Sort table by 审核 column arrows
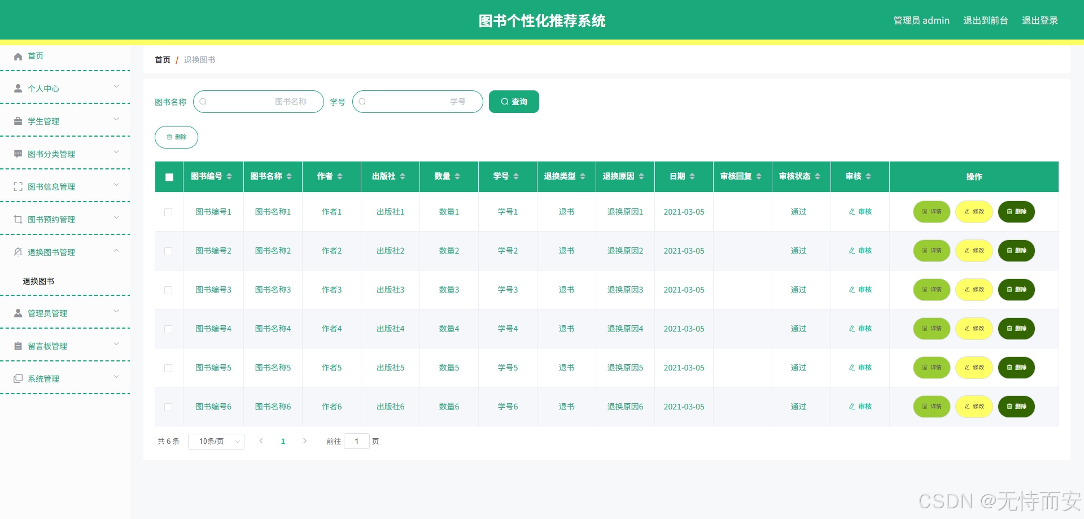The width and height of the screenshot is (1084, 519). coord(868,177)
